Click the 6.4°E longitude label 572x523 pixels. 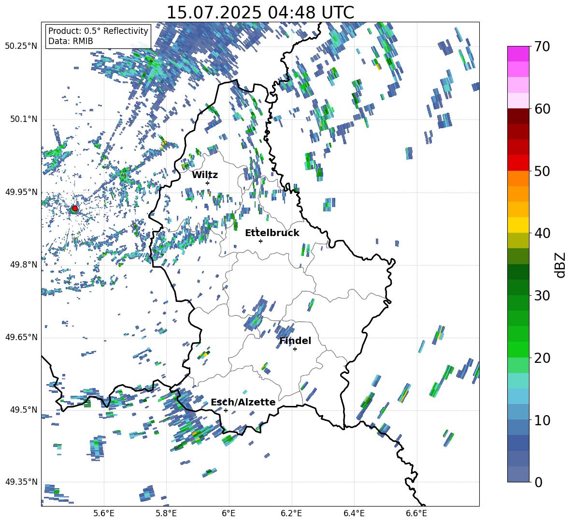tap(354, 513)
